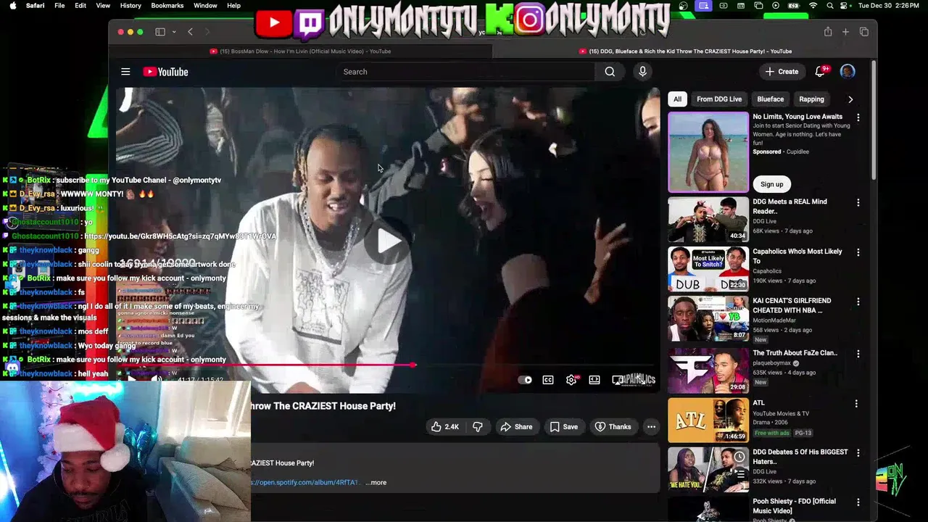Click the Create button
The height and width of the screenshot is (522, 928).
coord(782,72)
